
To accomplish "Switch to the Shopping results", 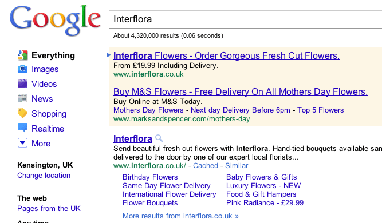I will (x=49, y=114).
